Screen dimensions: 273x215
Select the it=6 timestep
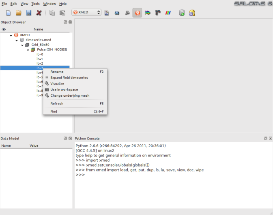point(39,82)
